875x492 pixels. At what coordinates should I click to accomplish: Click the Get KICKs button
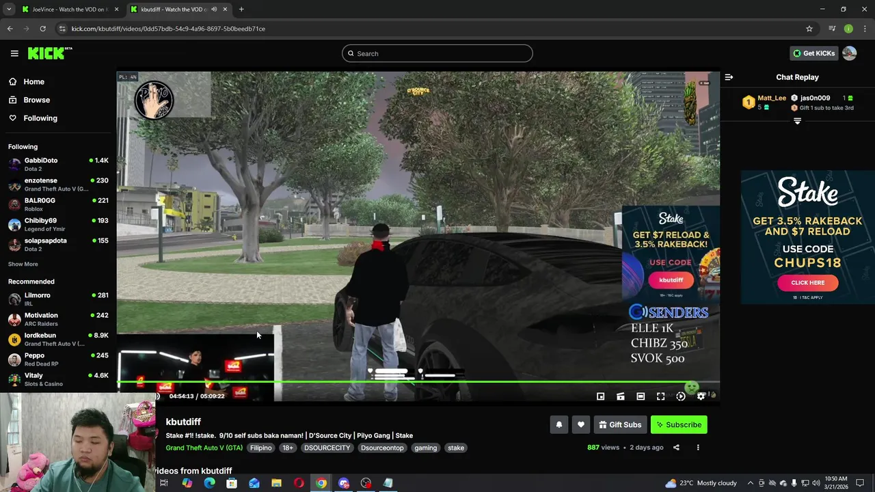813,53
